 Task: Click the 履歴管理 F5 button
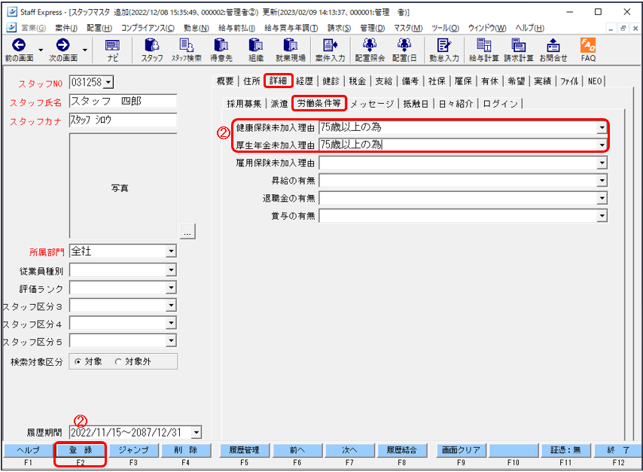[x=245, y=450]
